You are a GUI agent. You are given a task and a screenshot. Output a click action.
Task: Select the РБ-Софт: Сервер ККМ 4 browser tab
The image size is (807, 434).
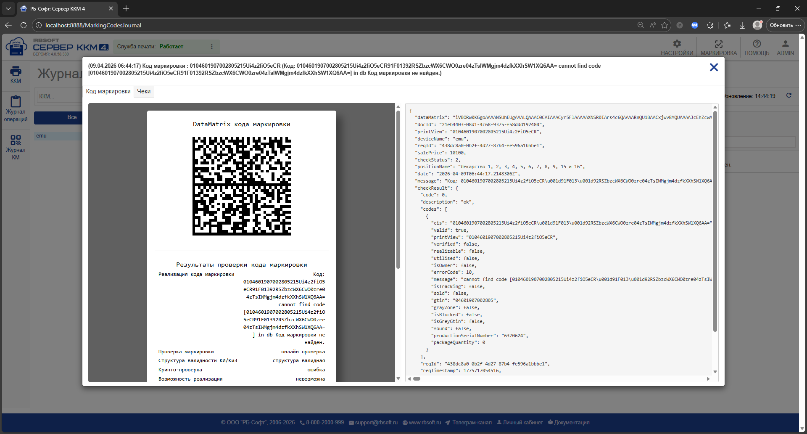pyautogui.click(x=67, y=8)
